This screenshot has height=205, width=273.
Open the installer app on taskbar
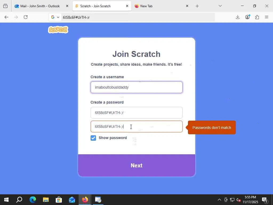click(98, 200)
